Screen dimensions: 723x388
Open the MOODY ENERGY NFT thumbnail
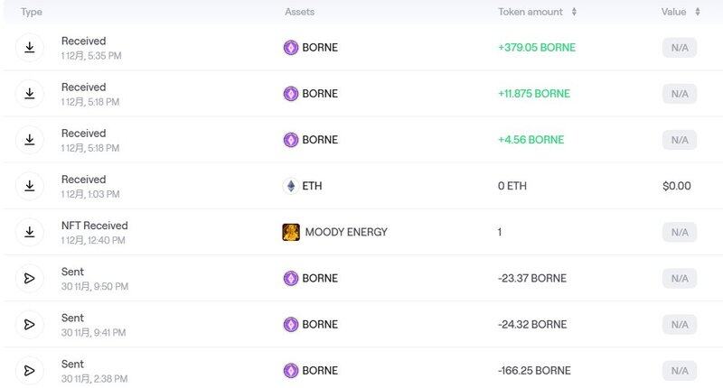(291, 232)
